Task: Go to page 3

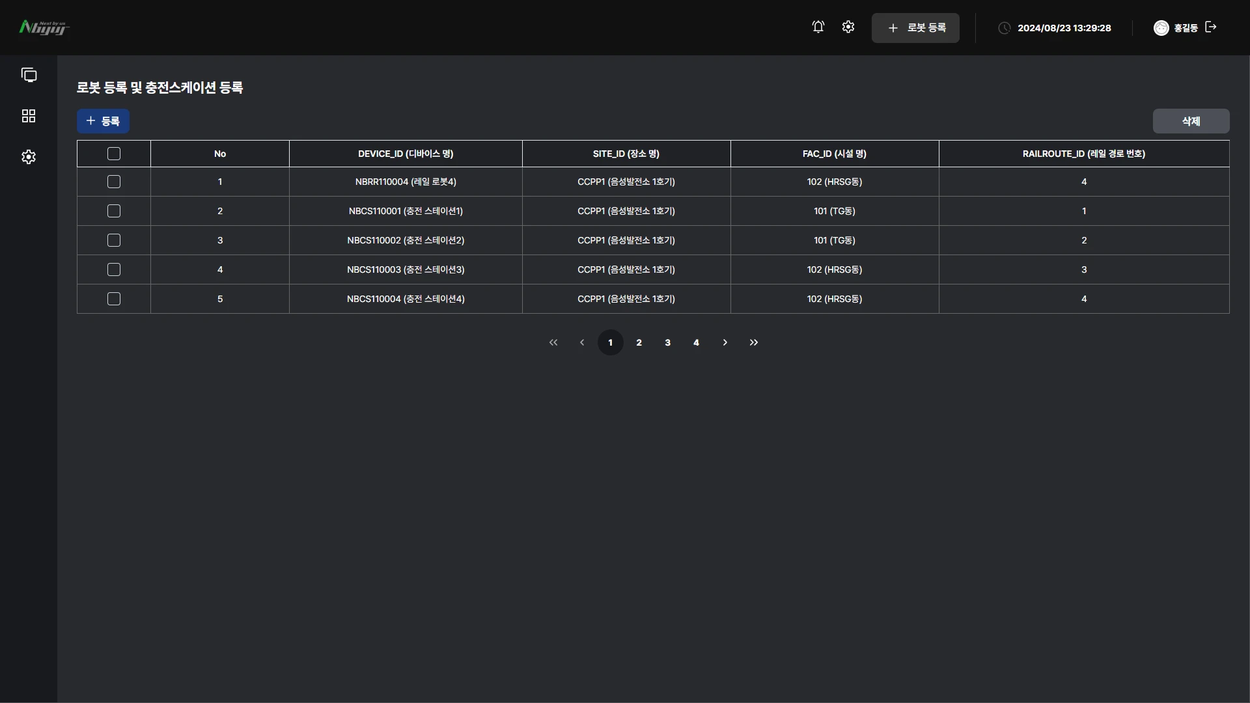Action: click(668, 342)
